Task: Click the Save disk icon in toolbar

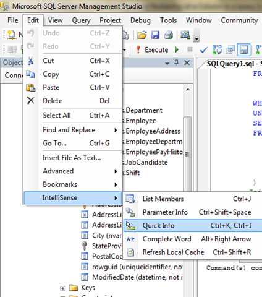Action: coord(155,35)
